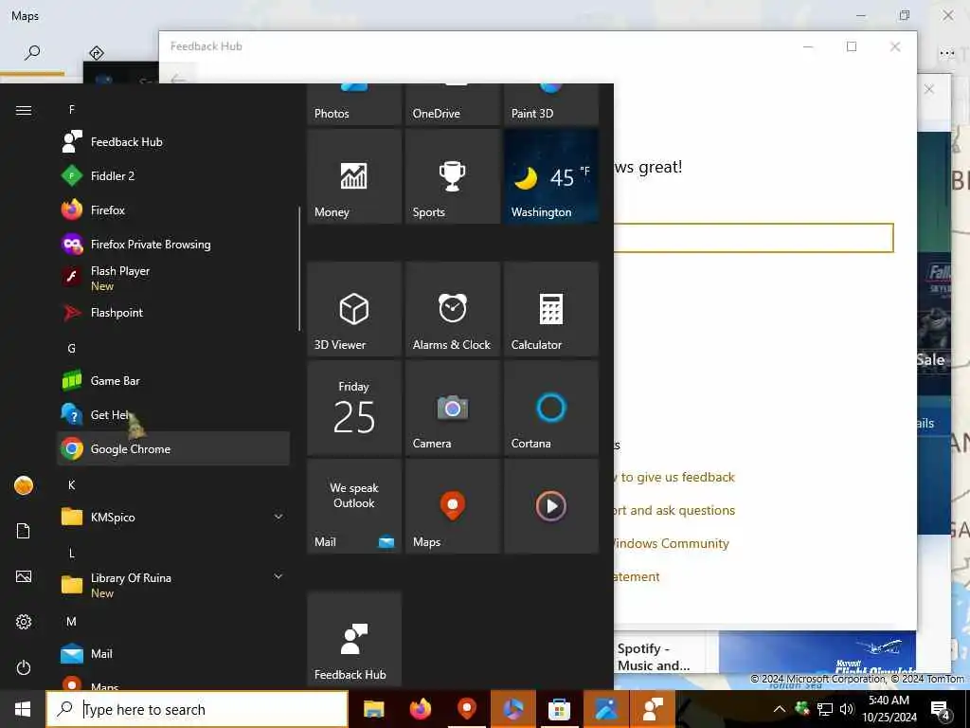The width and height of the screenshot is (970, 728).
Task: Switch to Feedback Hub on the taskbar
Action: (653, 709)
